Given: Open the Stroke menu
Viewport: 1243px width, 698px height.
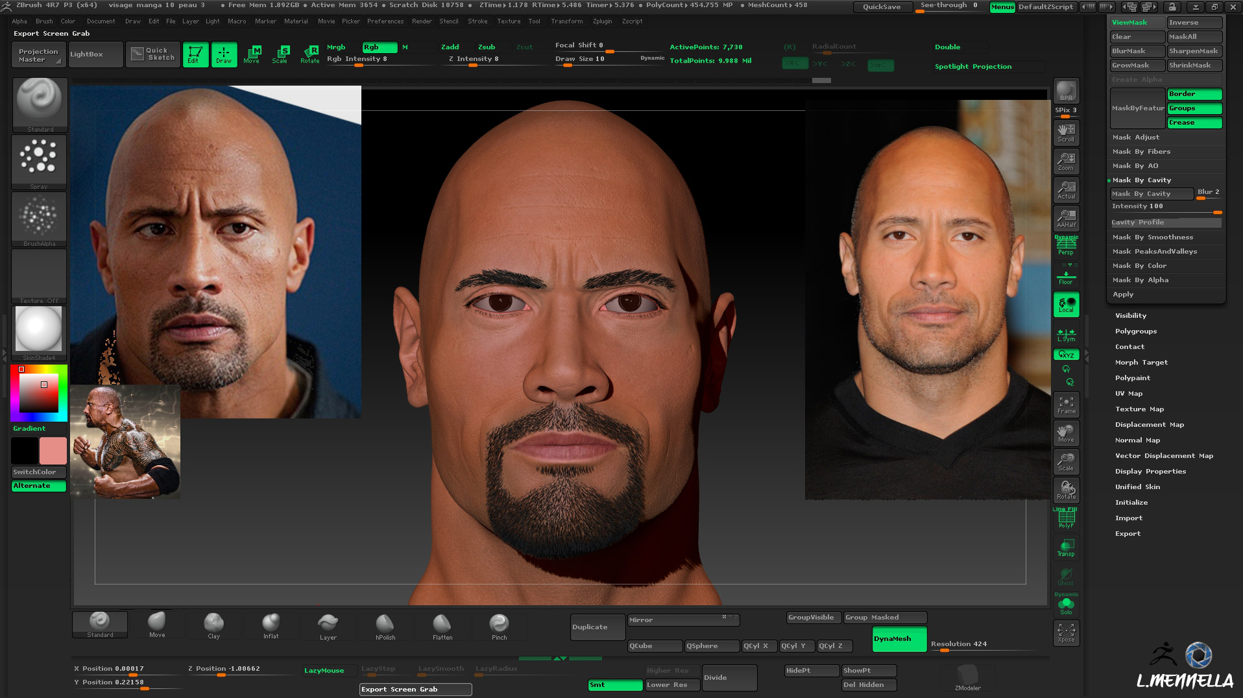Looking at the screenshot, I should point(477,21).
